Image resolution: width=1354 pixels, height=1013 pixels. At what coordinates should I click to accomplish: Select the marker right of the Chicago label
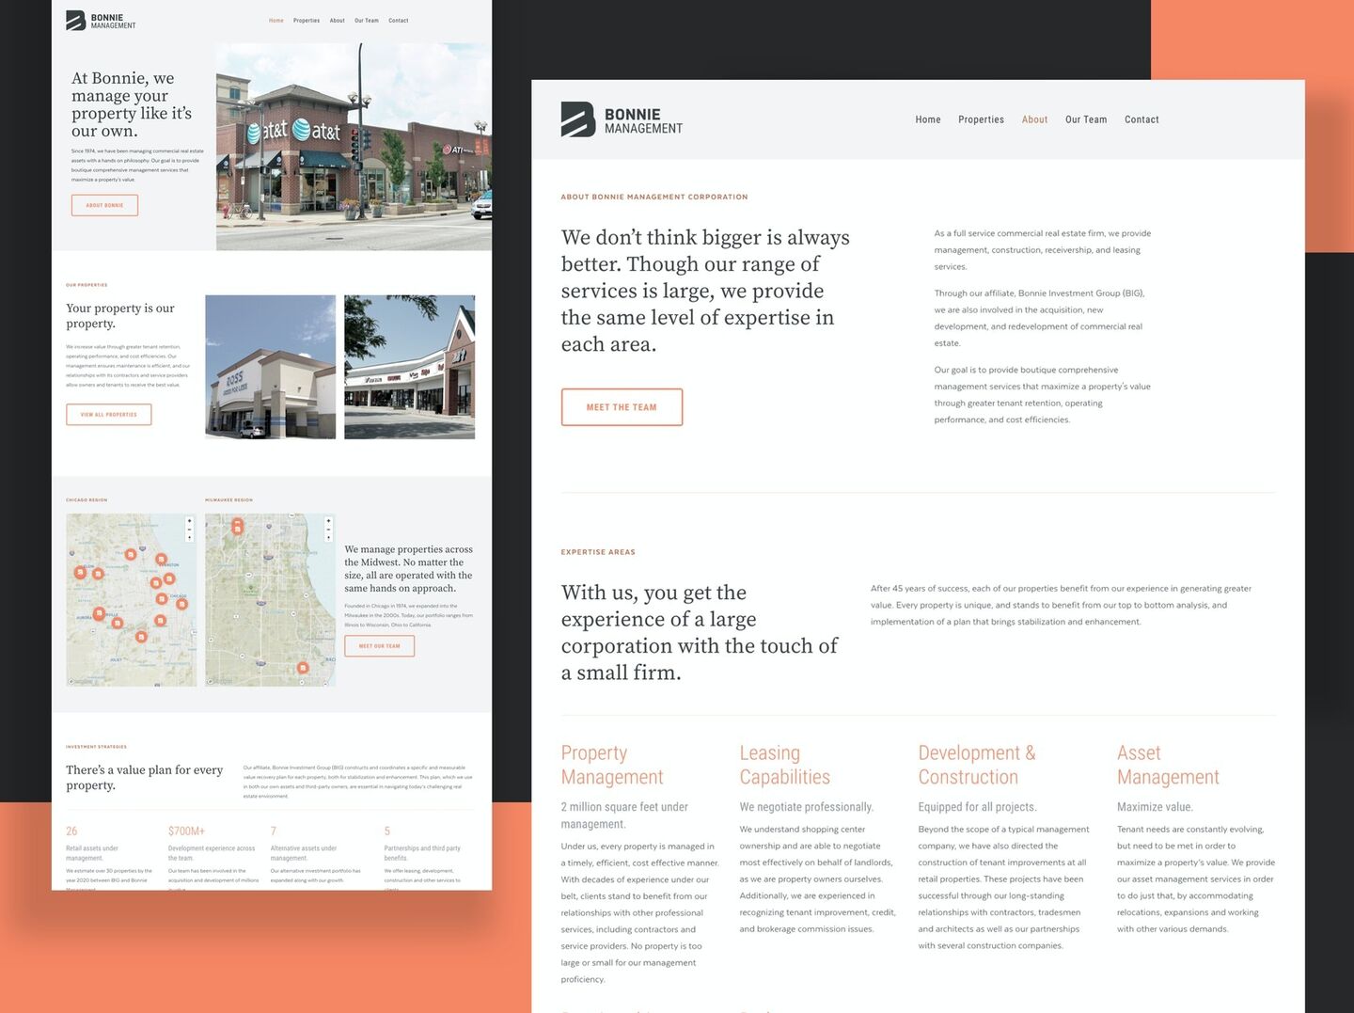tap(181, 604)
